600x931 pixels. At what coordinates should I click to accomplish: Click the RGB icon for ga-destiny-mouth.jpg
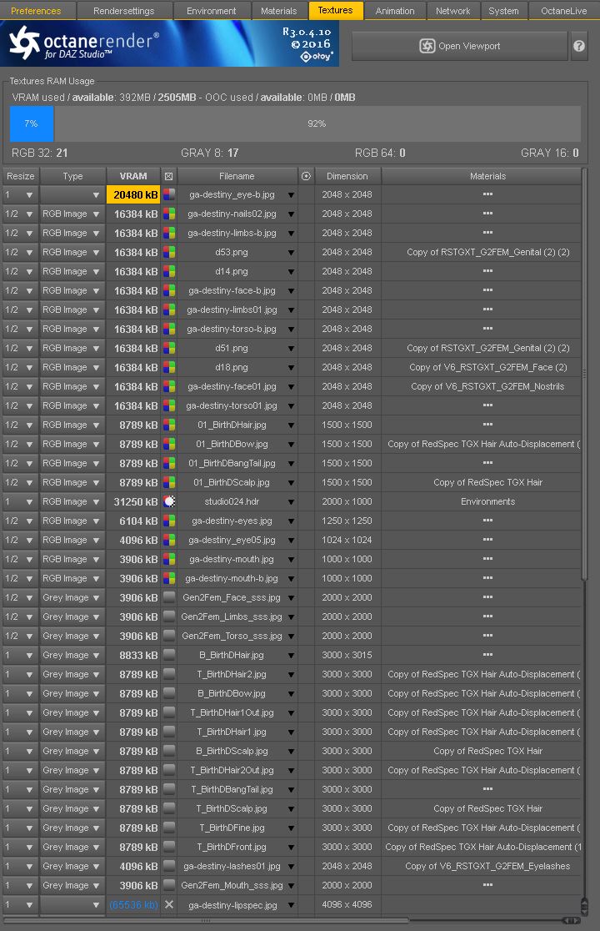coord(169,559)
